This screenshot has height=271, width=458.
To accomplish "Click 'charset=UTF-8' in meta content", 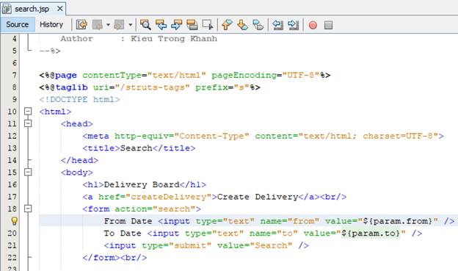I will (398, 136).
